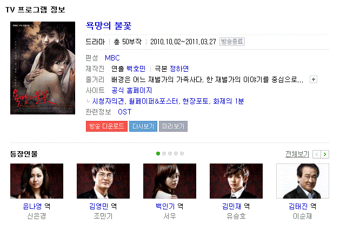Open the OST related info link

tap(125, 112)
